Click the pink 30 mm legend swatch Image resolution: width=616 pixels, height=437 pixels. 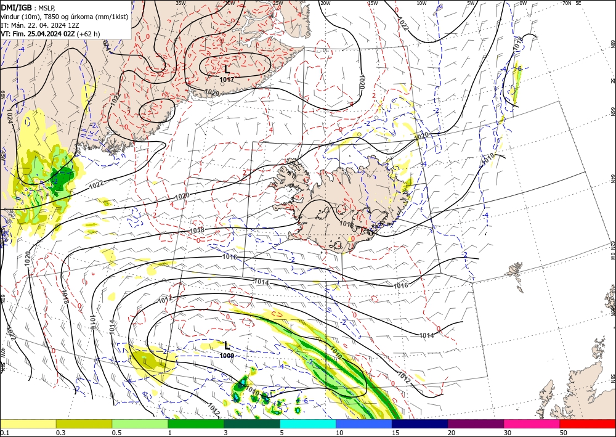coord(532,423)
